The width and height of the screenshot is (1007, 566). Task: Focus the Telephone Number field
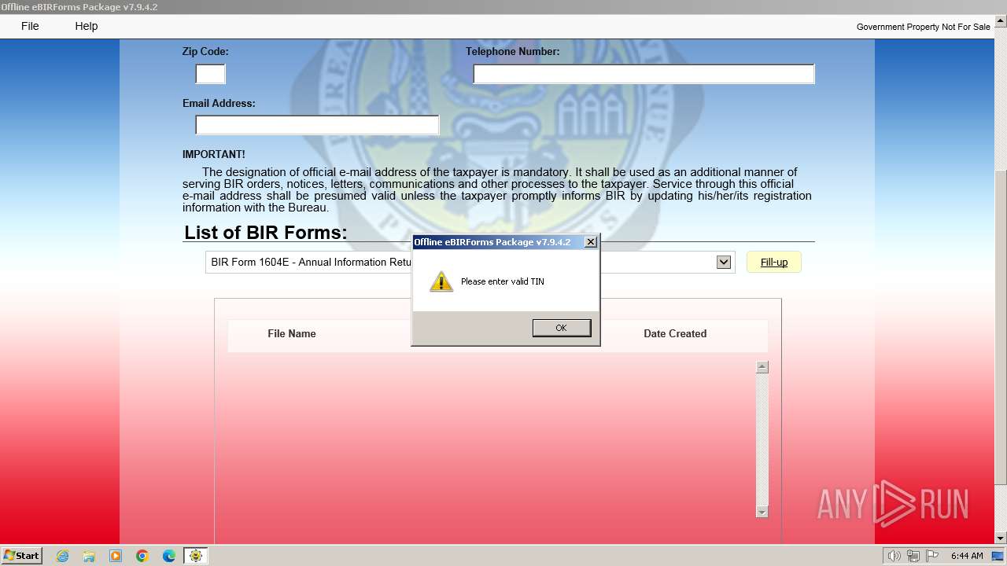coord(644,74)
